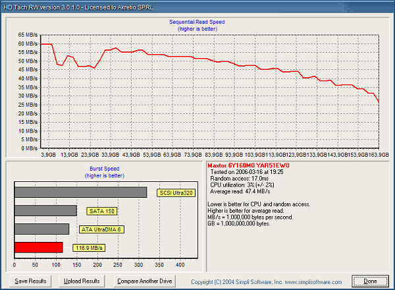Select the Maxtor 6Y160M0 drive name
Image resolution: width=395 pixels, height=290 pixels.
(244, 165)
